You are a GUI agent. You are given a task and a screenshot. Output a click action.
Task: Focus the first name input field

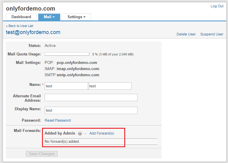pyautogui.click(x=66, y=86)
